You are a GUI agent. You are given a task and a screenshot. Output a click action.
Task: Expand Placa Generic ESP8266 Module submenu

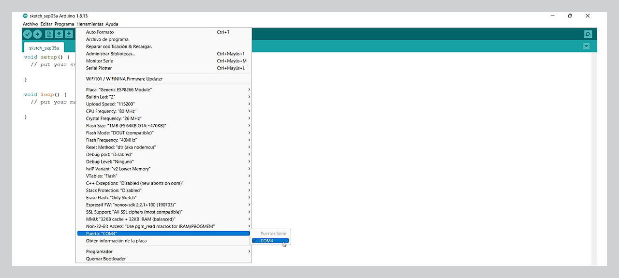click(x=163, y=89)
